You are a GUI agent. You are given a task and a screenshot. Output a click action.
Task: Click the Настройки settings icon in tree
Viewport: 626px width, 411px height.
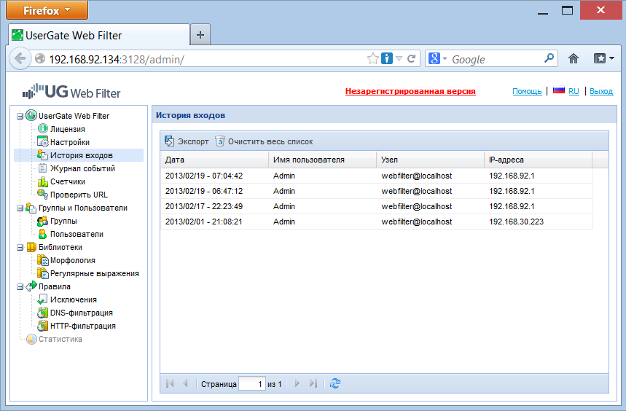[43, 141]
